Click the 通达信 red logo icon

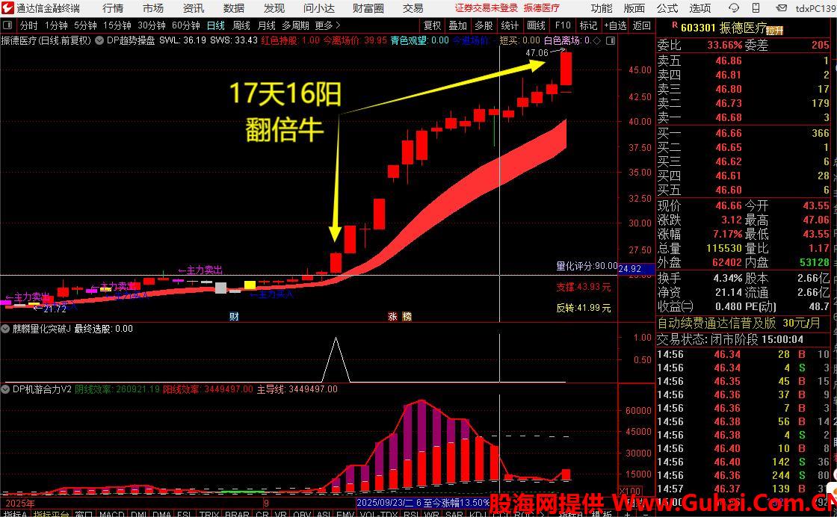(7, 8)
